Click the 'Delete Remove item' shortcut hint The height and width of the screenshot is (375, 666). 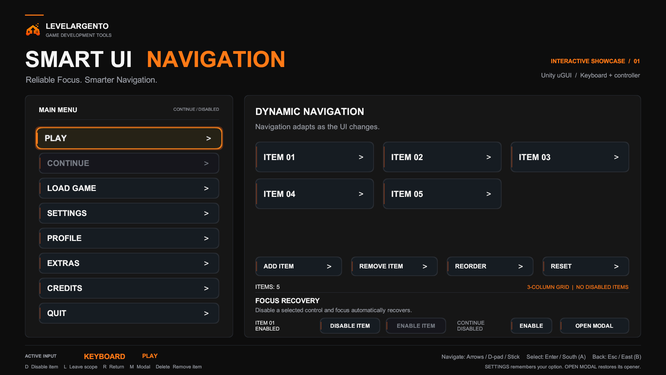click(x=179, y=367)
